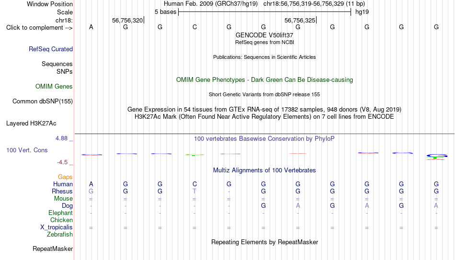Image resolution: width=455 pixels, height=260 pixels.
Task: Click the Gaps row label
Action: [x=65, y=177]
